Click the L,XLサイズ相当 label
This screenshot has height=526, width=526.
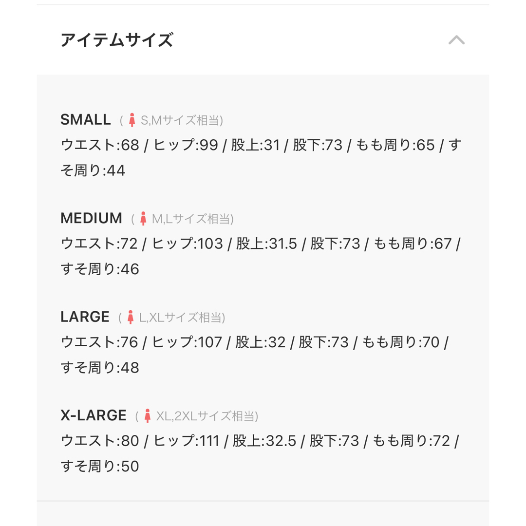181,318
